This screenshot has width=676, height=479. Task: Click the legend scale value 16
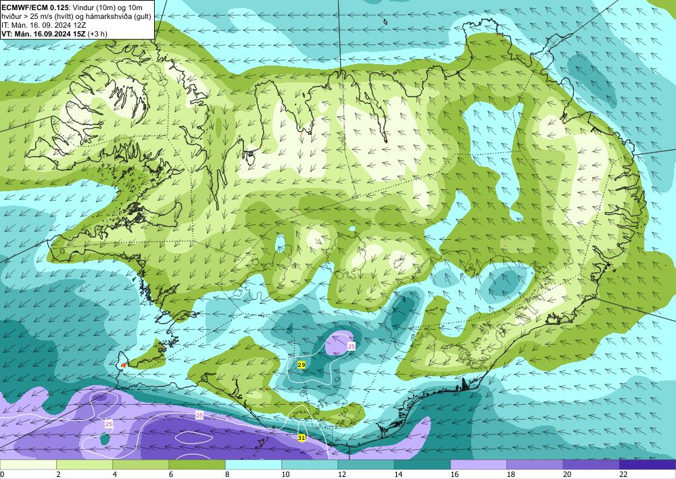(454, 474)
